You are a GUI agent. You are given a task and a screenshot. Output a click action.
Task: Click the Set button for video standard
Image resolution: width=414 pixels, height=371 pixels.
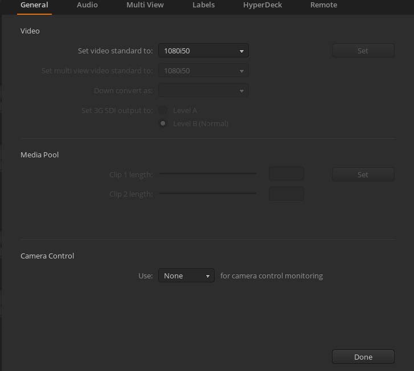(x=363, y=51)
